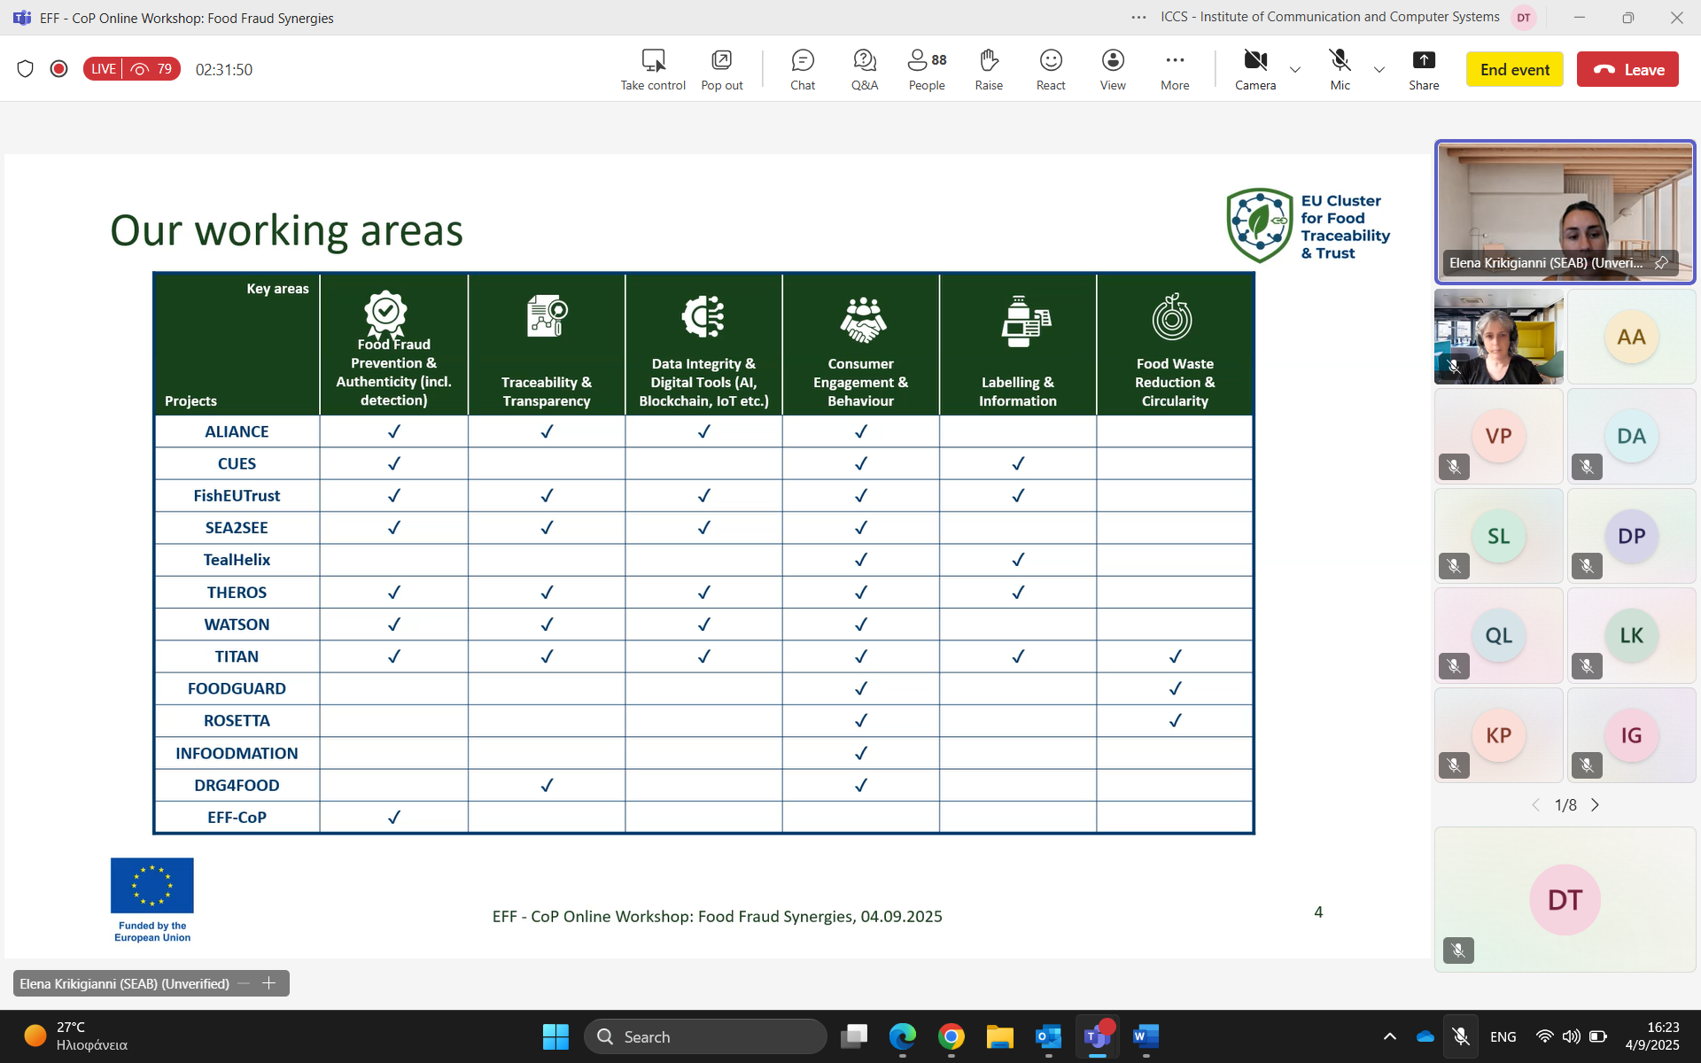The width and height of the screenshot is (1701, 1063).
Task: Expand Camera options dropdown arrow
Action: pos(1295,70)
